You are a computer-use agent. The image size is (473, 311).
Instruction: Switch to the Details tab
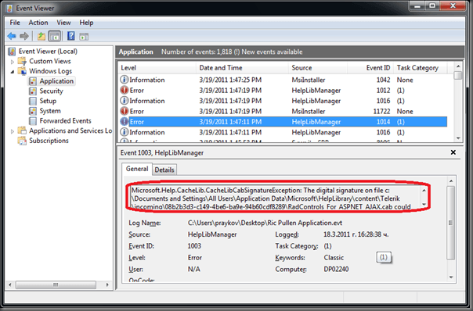click(x=164, y=170)
